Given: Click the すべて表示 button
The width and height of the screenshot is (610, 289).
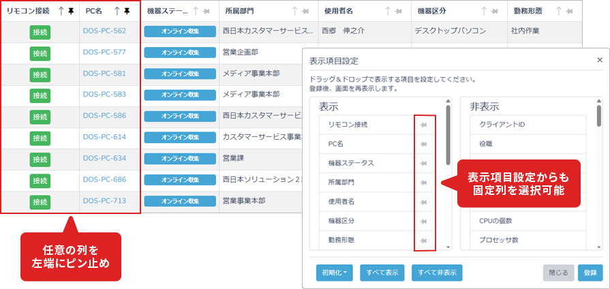Looking at the screenshot, I should [382, 273].
